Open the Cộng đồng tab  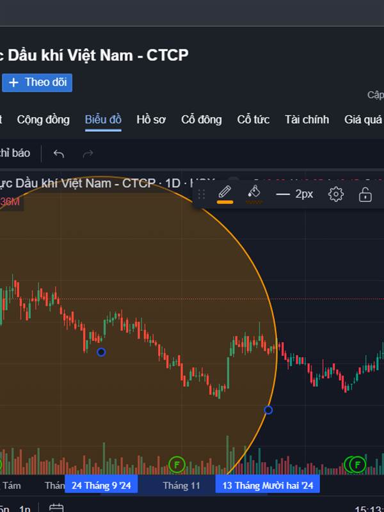coord(43,120)
